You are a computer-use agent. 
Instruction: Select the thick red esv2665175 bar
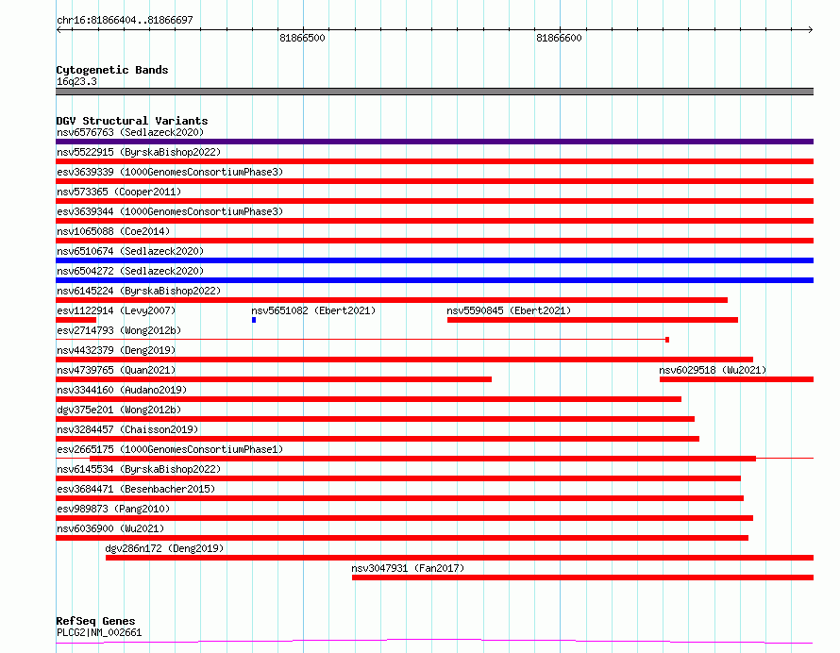pos(423,459)
